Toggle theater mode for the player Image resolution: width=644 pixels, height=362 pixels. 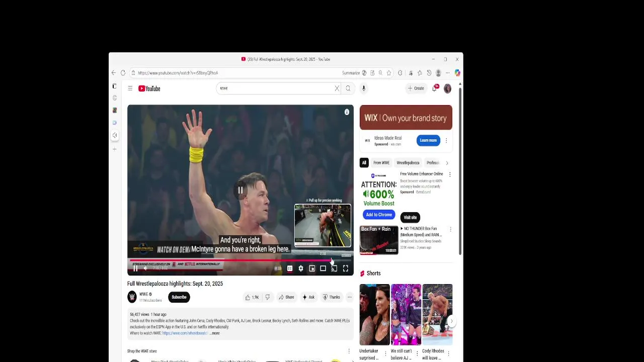coord(323,268)
